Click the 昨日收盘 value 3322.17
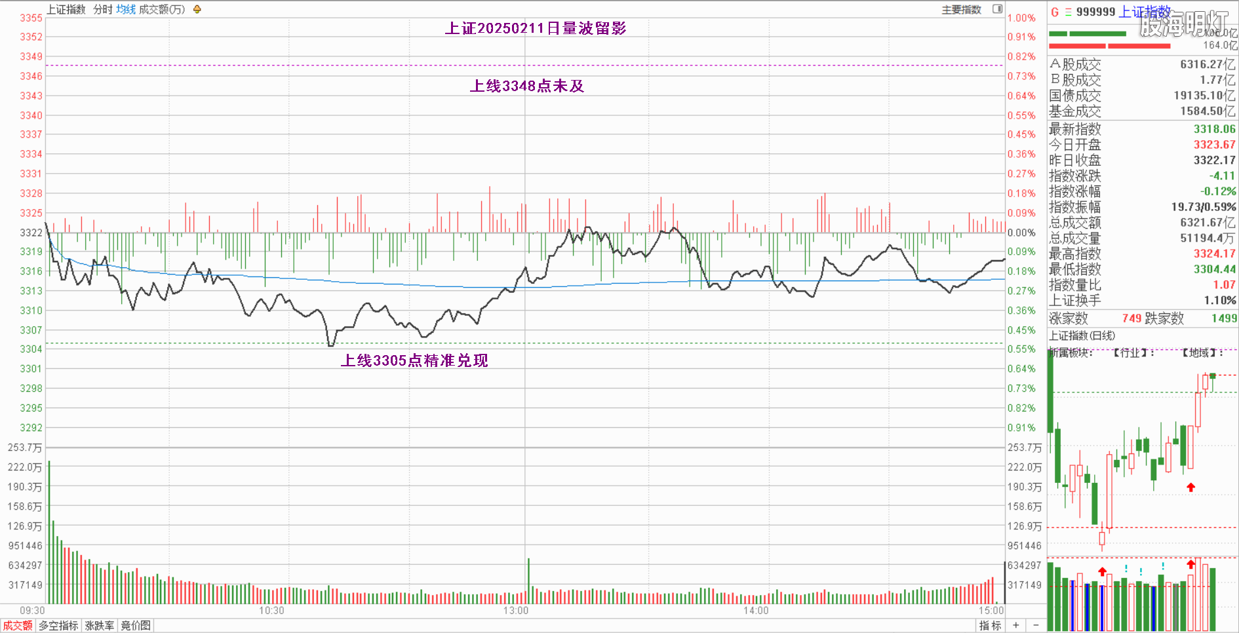Viewport: 1239px width, 633px height. (x=1214, y=161)
